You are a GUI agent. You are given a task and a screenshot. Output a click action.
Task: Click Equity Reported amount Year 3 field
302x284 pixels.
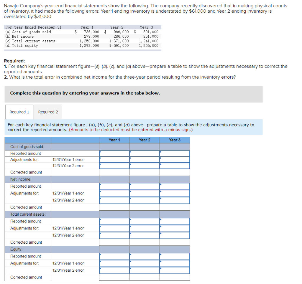(175, 257)
